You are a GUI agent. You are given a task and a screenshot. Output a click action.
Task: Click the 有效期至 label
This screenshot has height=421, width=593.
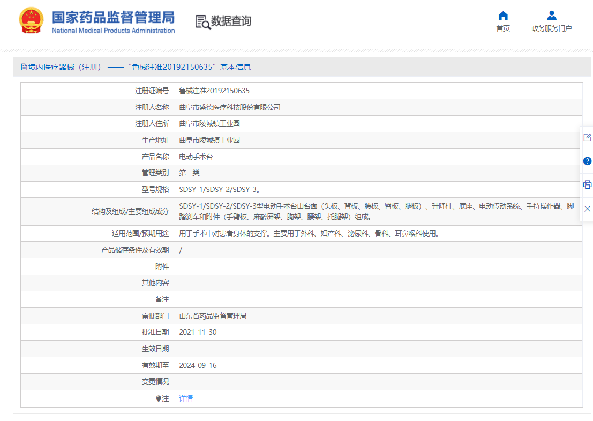click(155, 365)
